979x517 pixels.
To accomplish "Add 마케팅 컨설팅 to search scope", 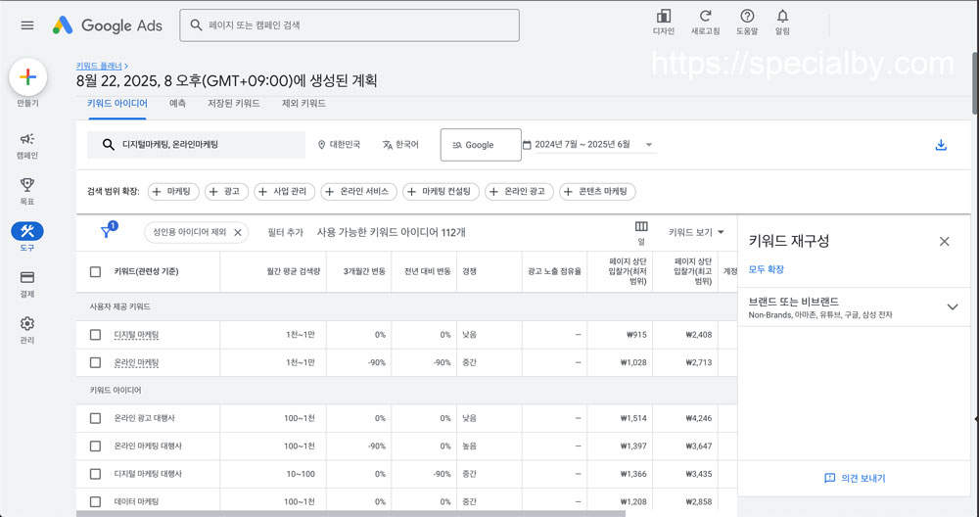I will (x=441, y=192).
